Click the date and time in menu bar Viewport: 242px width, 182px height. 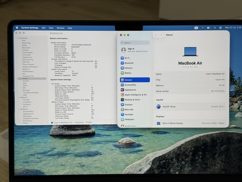point(233,28)
